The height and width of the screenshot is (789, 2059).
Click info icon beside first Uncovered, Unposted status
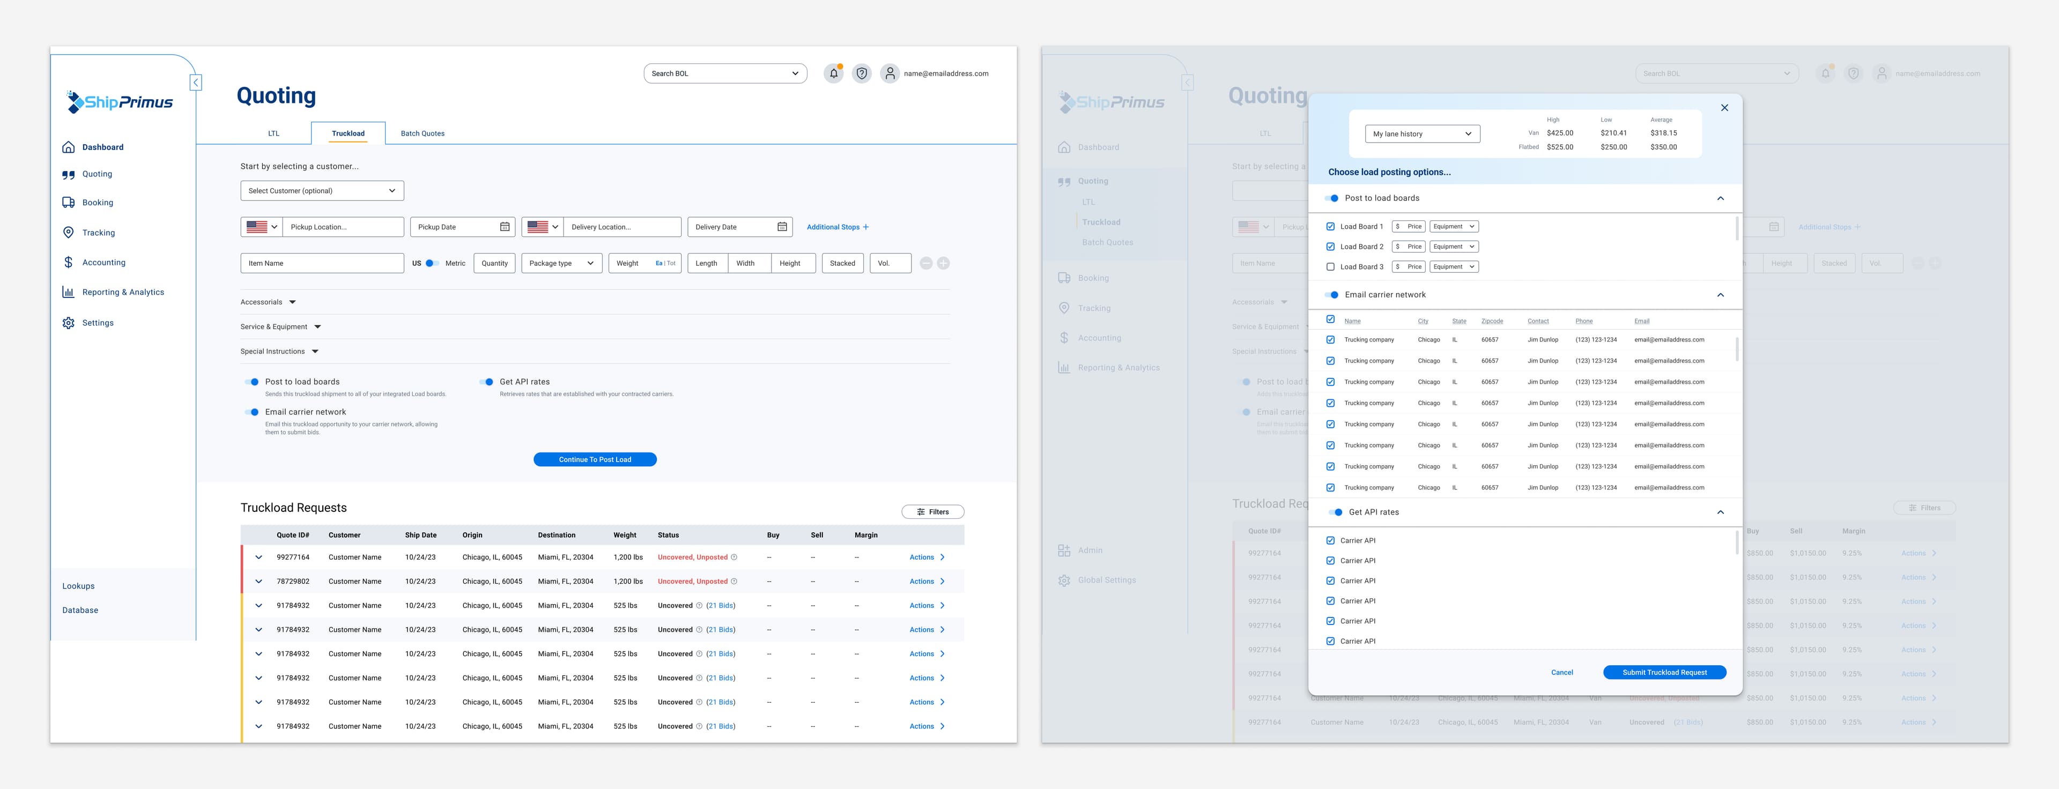734,557
